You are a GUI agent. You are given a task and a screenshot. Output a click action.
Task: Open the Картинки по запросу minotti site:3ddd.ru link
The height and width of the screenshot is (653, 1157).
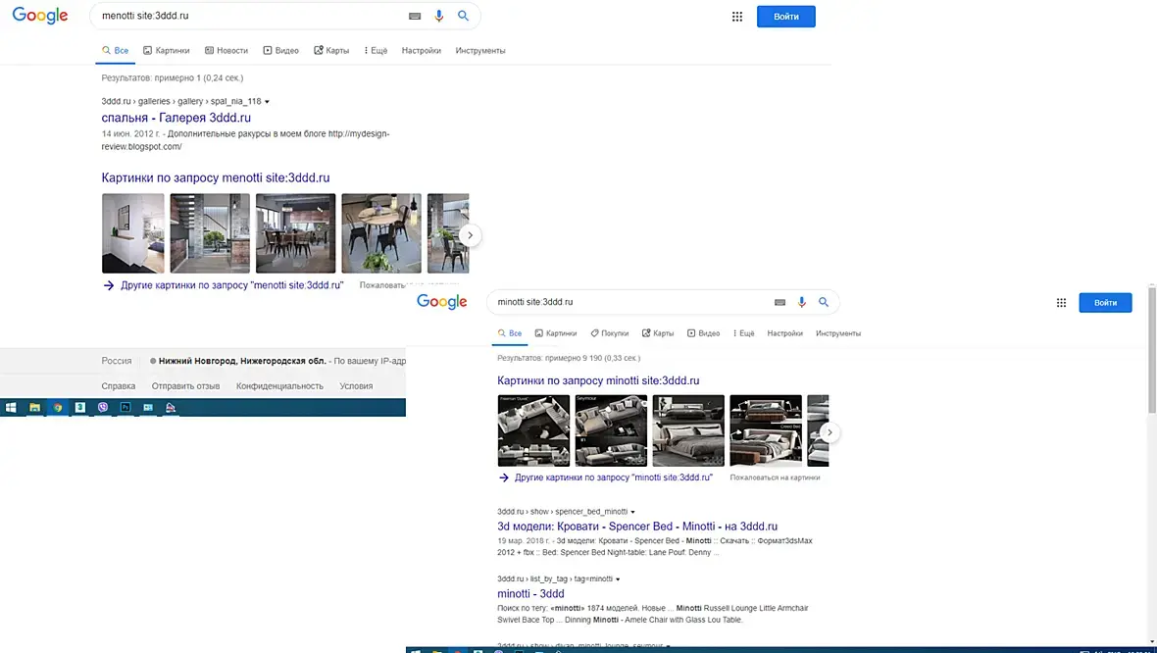(x=598, y=380)
